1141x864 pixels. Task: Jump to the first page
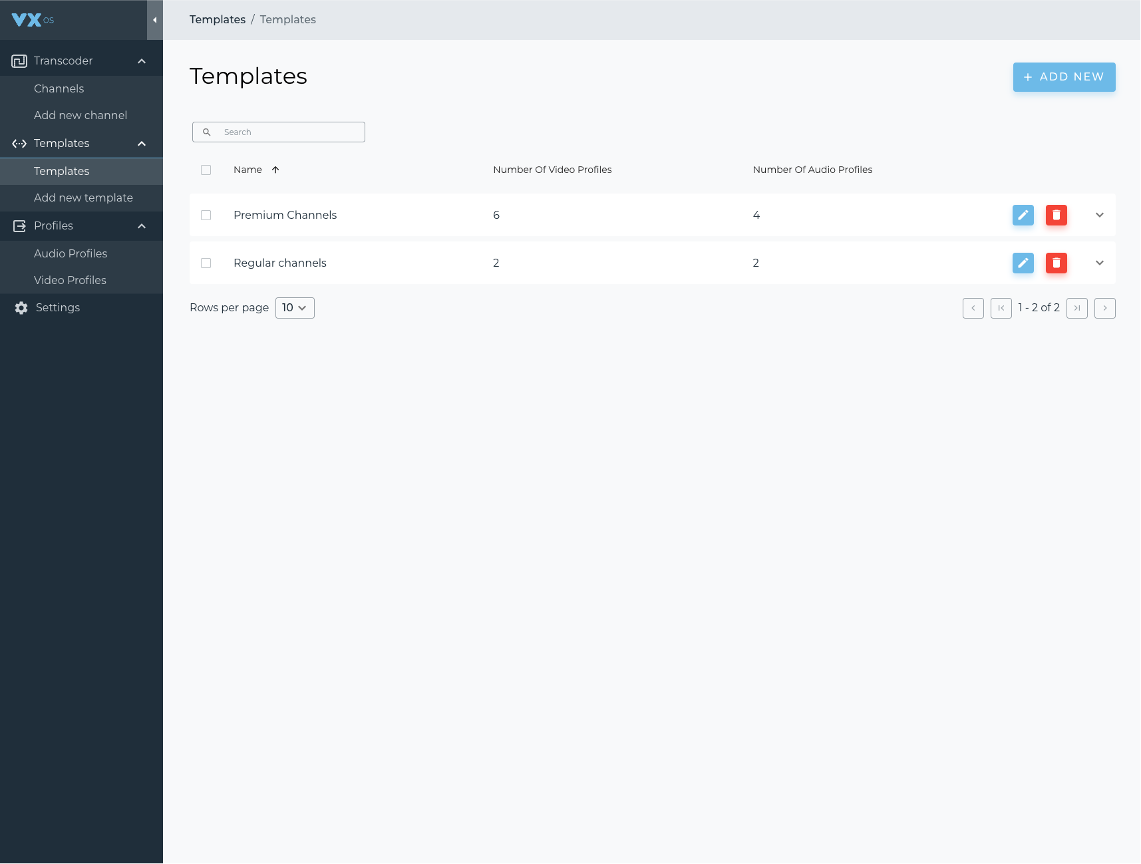[1001, 309]
